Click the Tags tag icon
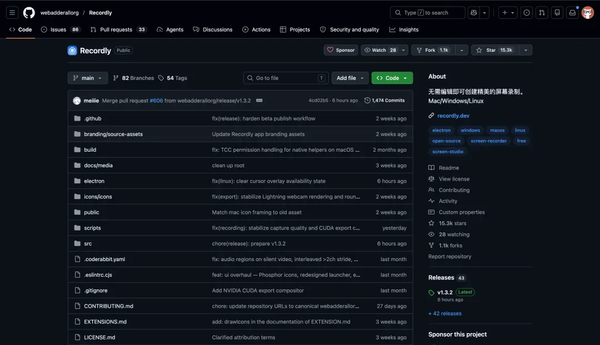This screenshot has width=600, height=345. [x=161, y=78]
